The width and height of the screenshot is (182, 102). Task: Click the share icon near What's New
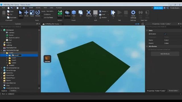(167, 8)
